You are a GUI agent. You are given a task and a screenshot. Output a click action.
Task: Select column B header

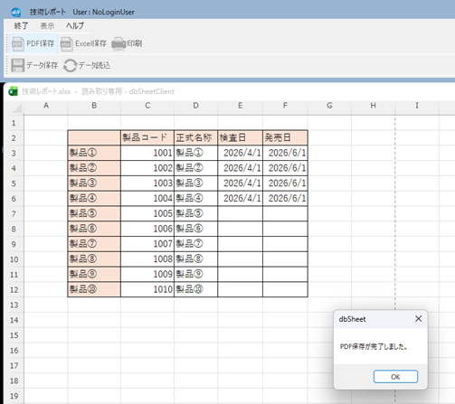[94, 106]
